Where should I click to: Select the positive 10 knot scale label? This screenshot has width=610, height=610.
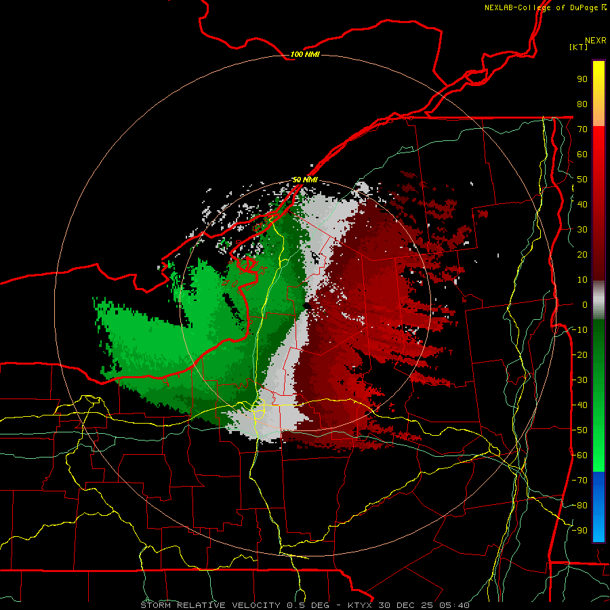click(x=582, y=280)
